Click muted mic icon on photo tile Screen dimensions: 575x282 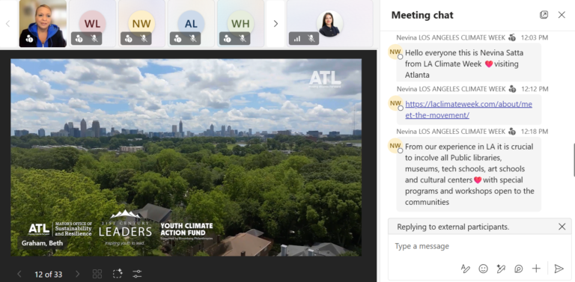[311, 38]
